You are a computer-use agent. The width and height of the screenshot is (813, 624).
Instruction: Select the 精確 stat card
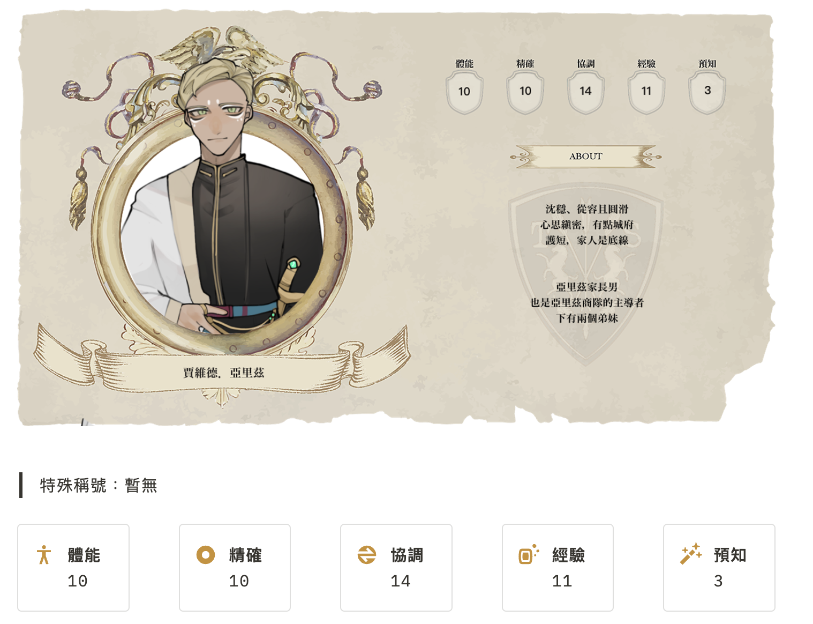coord(235,568)
